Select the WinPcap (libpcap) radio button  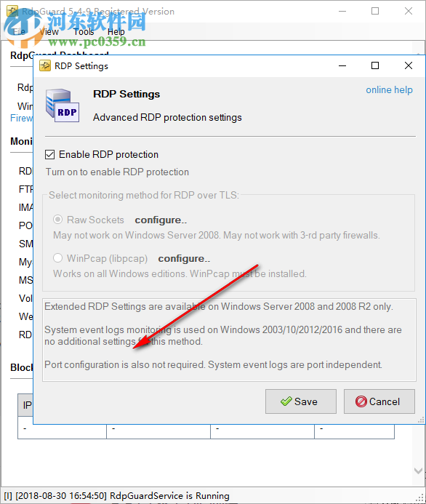click(58, 257)
